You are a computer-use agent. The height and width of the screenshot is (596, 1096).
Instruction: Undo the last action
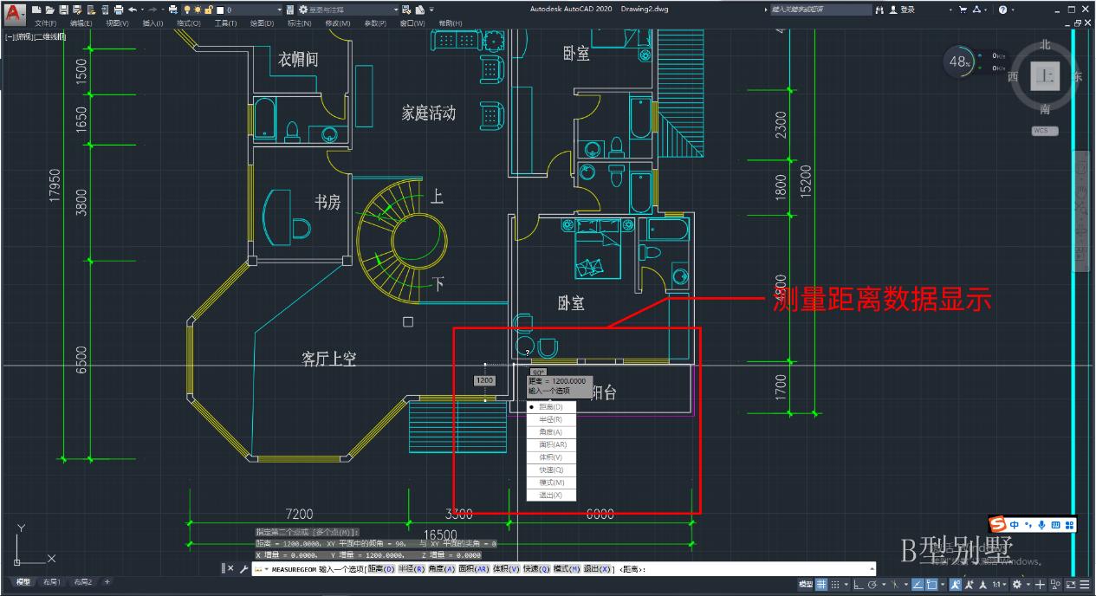tap(134, 9)
